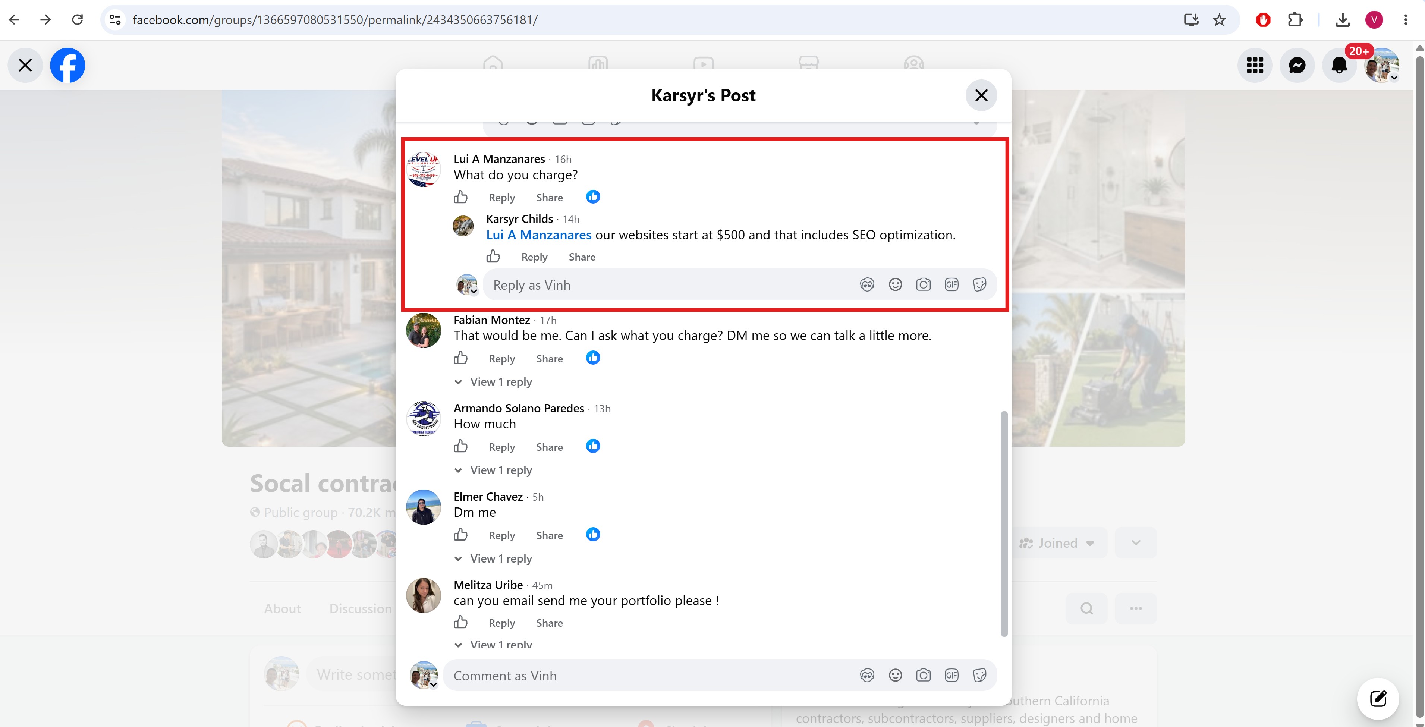Like Lui A Manzanares' comment
Screen dimensions: 1425x727
(461, 197)
